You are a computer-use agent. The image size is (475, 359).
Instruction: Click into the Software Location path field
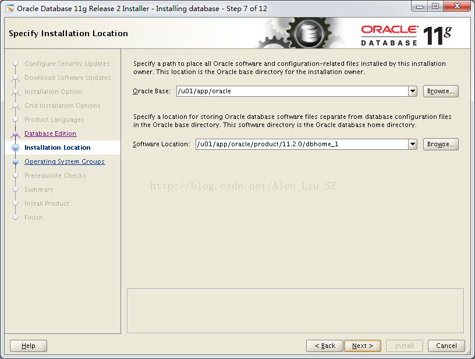(x=302, y=144)
